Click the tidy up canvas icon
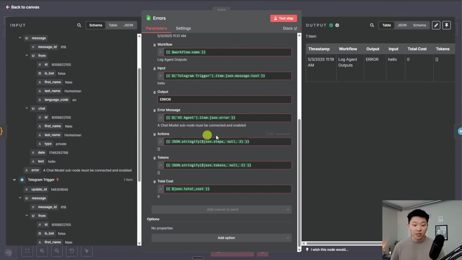 (x=86, y=251)
